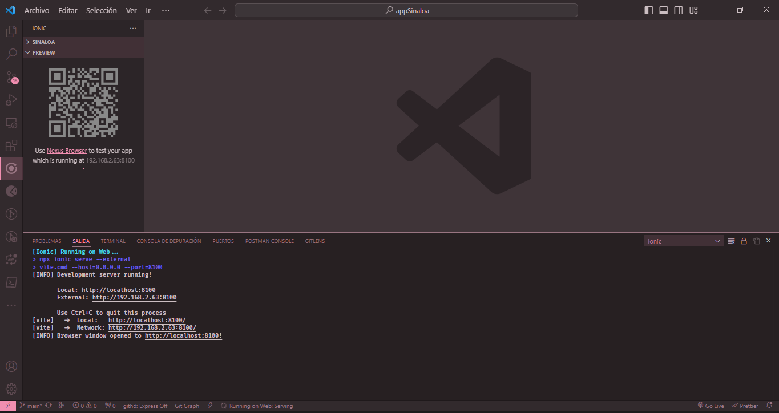
Task: Open output log in editor icon
Action: point(756,241)
